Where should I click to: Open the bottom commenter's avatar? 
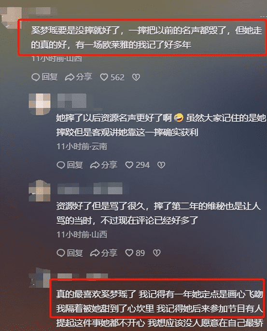[x=40, y=277]
